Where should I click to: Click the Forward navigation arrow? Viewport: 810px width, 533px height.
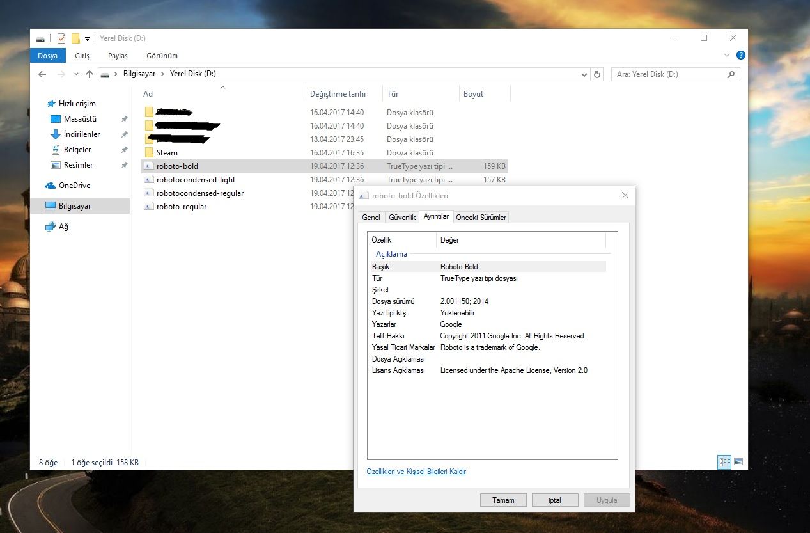click(x=61, y=74)
